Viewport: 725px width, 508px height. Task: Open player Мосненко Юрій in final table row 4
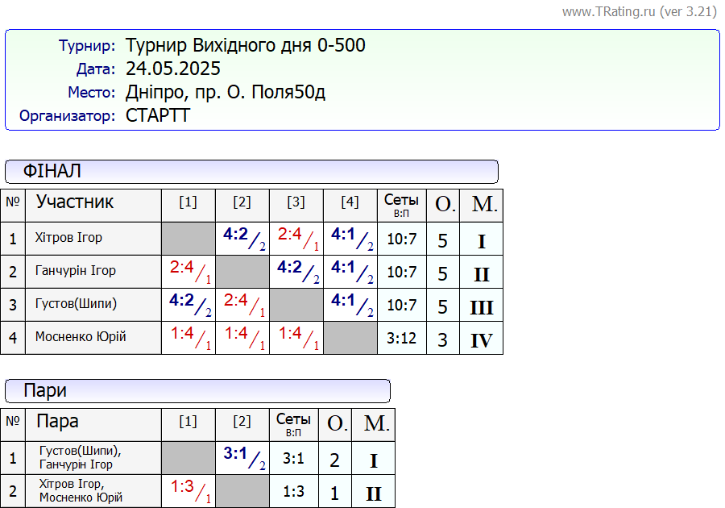[81, 337]
